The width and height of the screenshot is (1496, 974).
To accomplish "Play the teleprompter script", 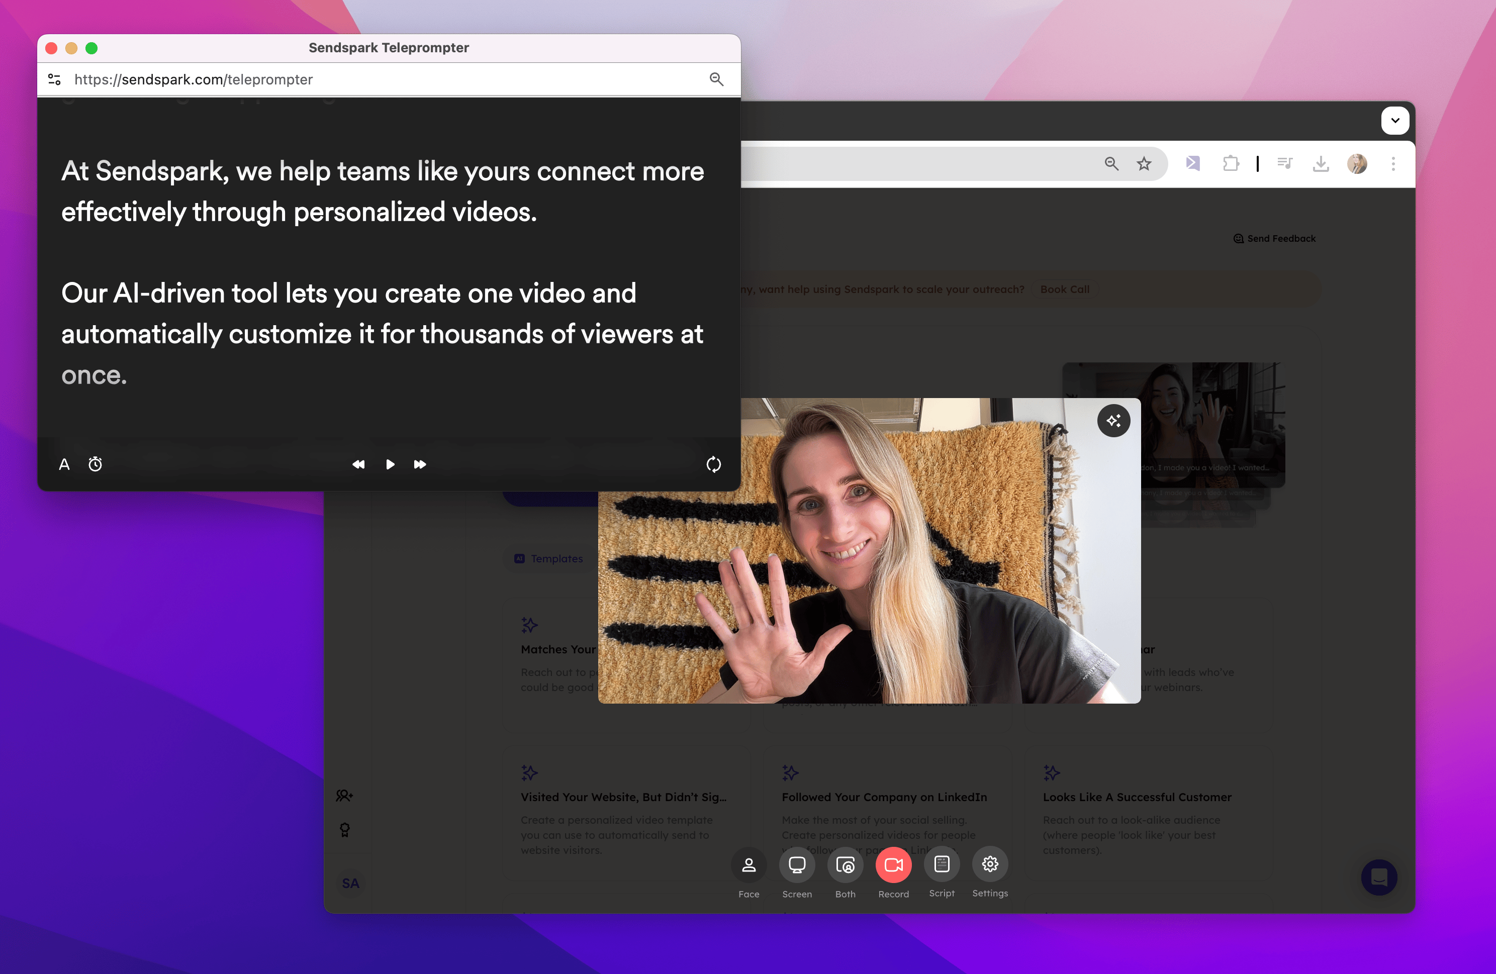I will click(x=390, y=464).
